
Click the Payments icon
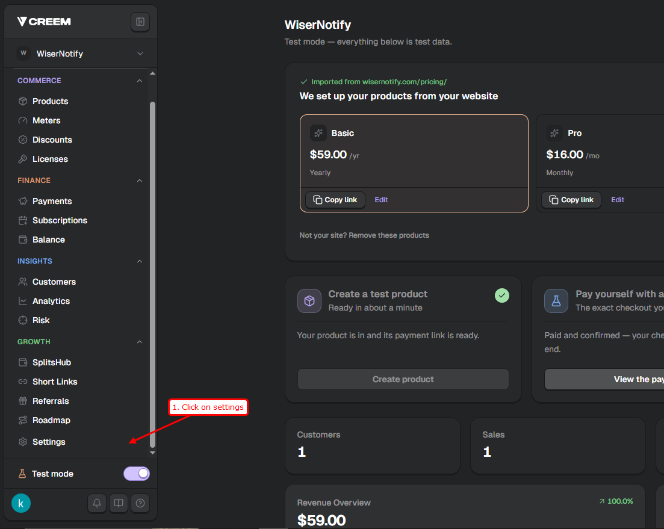(23, 201)
